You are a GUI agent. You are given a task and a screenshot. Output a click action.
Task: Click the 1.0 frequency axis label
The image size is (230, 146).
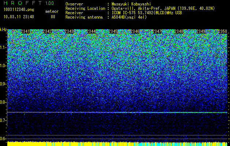coord(3,66)
